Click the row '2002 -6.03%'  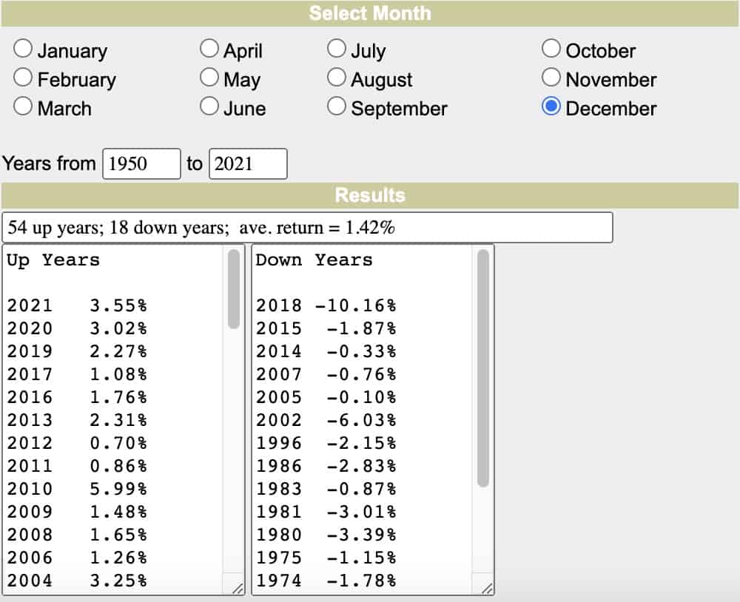tap(326, 420)
